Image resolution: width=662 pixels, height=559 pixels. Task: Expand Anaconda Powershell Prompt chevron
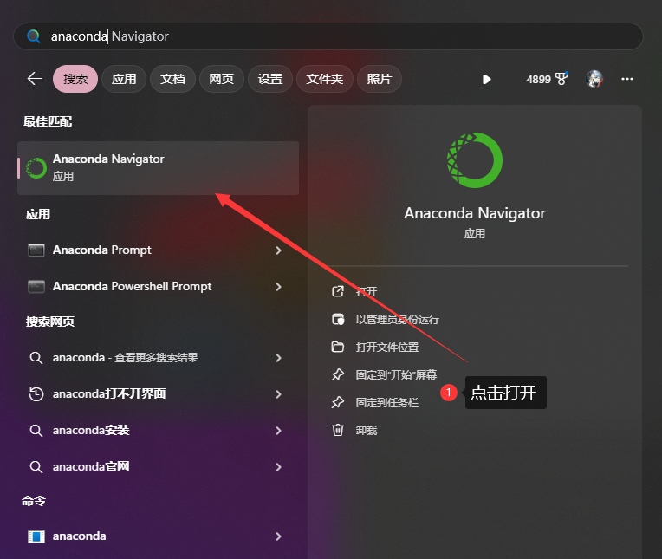coord(278,287)
